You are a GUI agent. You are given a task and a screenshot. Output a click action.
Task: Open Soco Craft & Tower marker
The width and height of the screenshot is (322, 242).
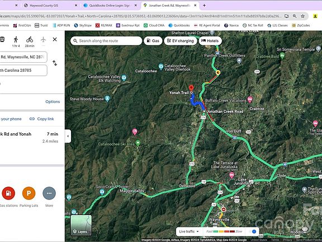102,192
